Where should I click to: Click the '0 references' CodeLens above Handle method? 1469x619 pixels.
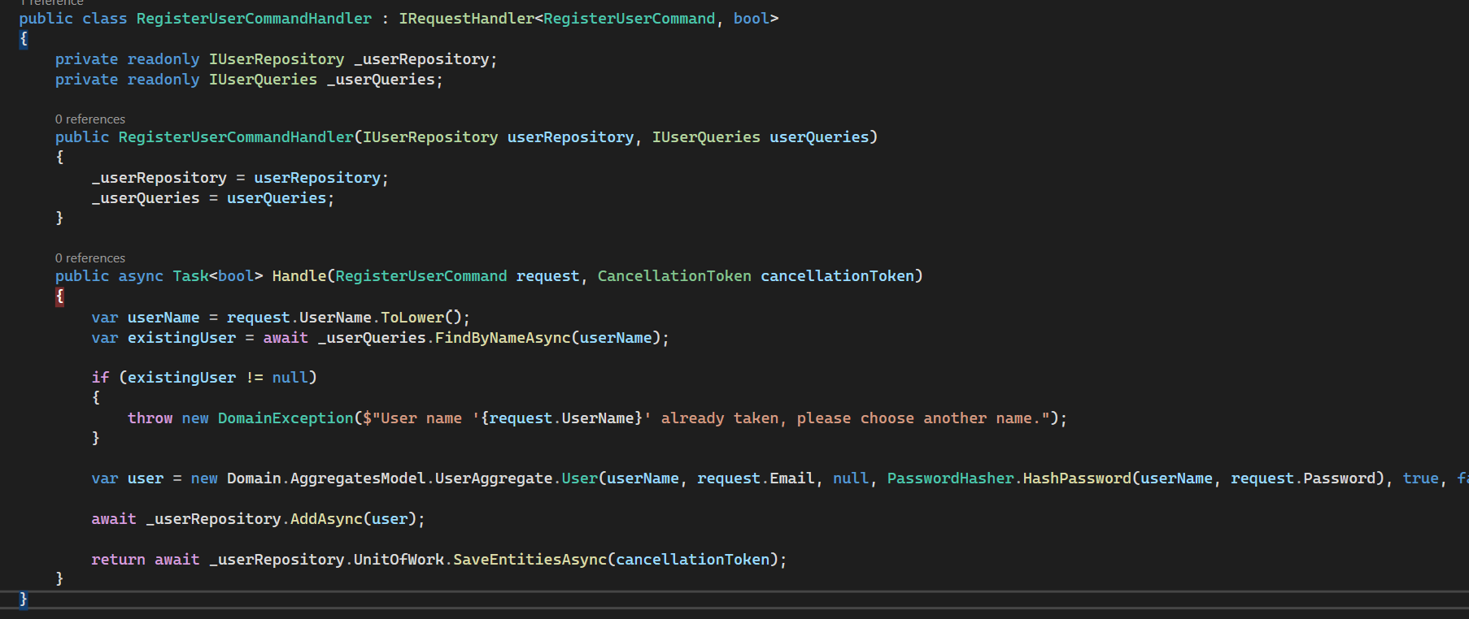point(90,258)
